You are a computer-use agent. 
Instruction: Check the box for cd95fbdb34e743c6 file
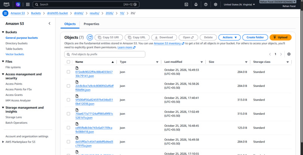pyautogui.click(x=68, y=128)
